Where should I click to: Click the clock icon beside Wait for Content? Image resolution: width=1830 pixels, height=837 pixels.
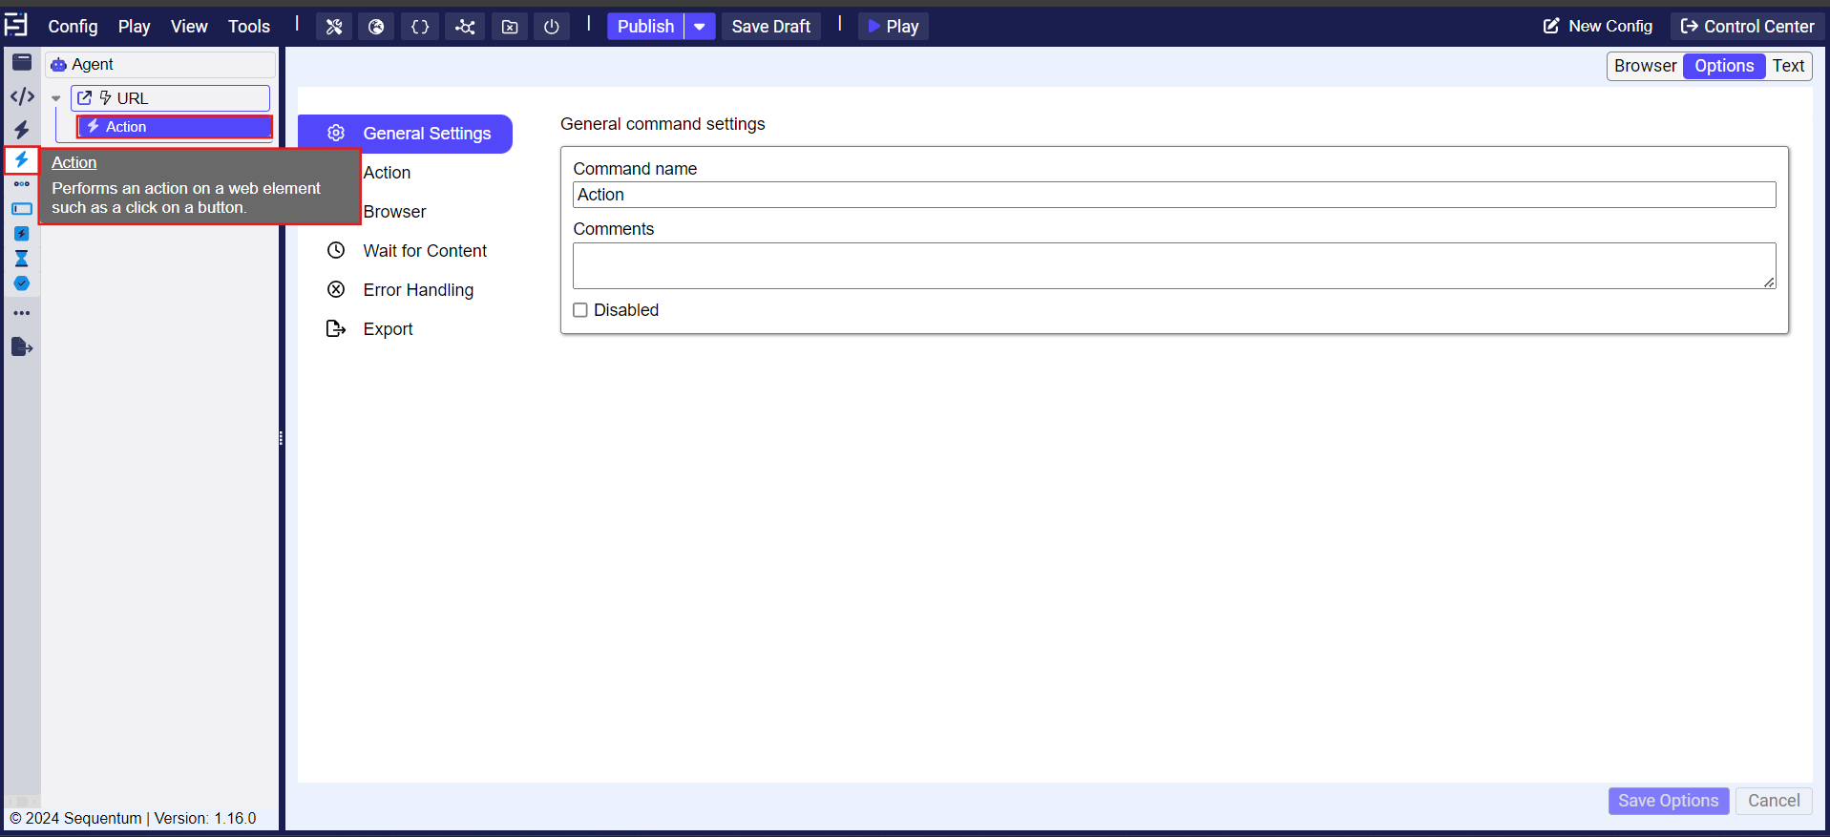pos(336,250)
